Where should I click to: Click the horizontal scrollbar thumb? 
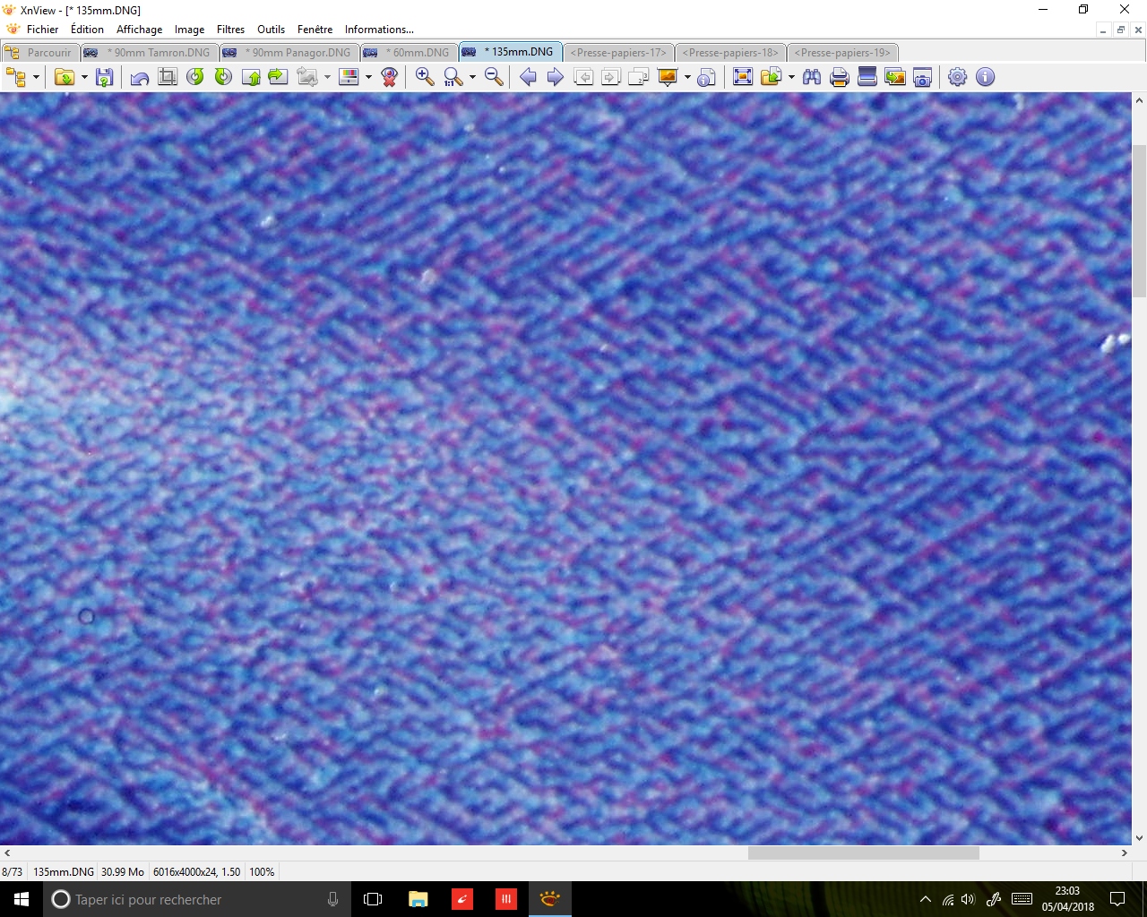click(863, 853)
